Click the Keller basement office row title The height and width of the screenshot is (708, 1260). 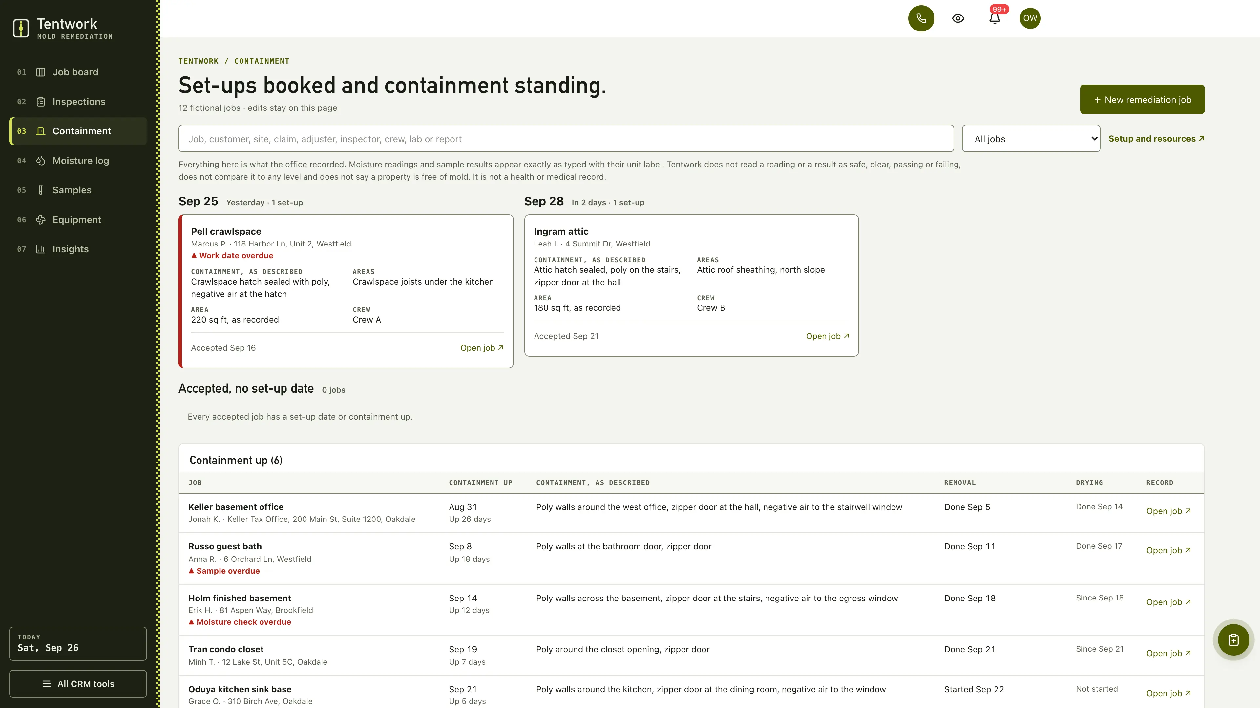click(236, 507)
